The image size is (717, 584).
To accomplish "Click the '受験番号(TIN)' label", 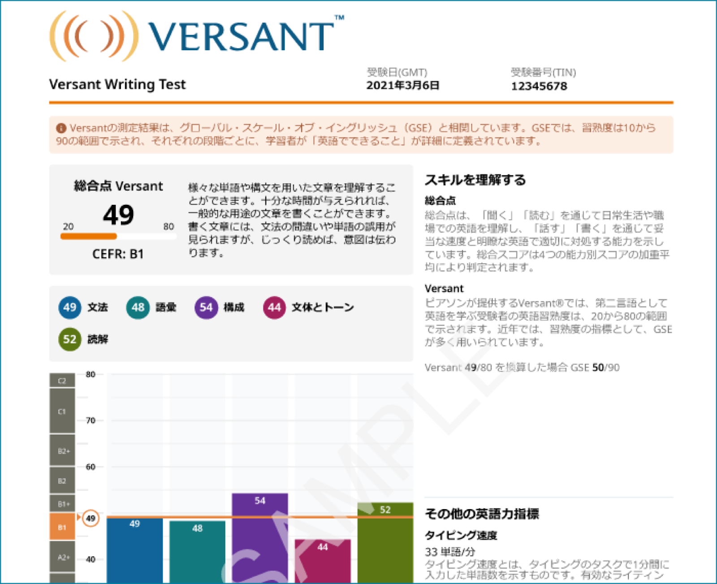I will 544,72.
